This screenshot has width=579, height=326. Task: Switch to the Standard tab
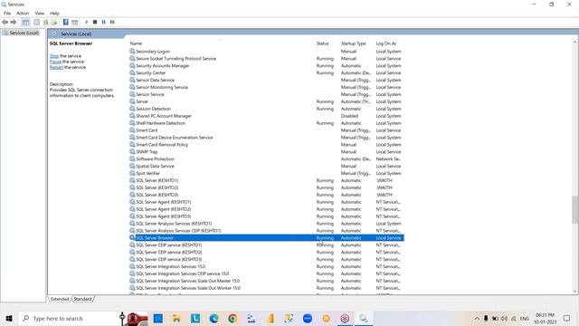coord(82,299)
